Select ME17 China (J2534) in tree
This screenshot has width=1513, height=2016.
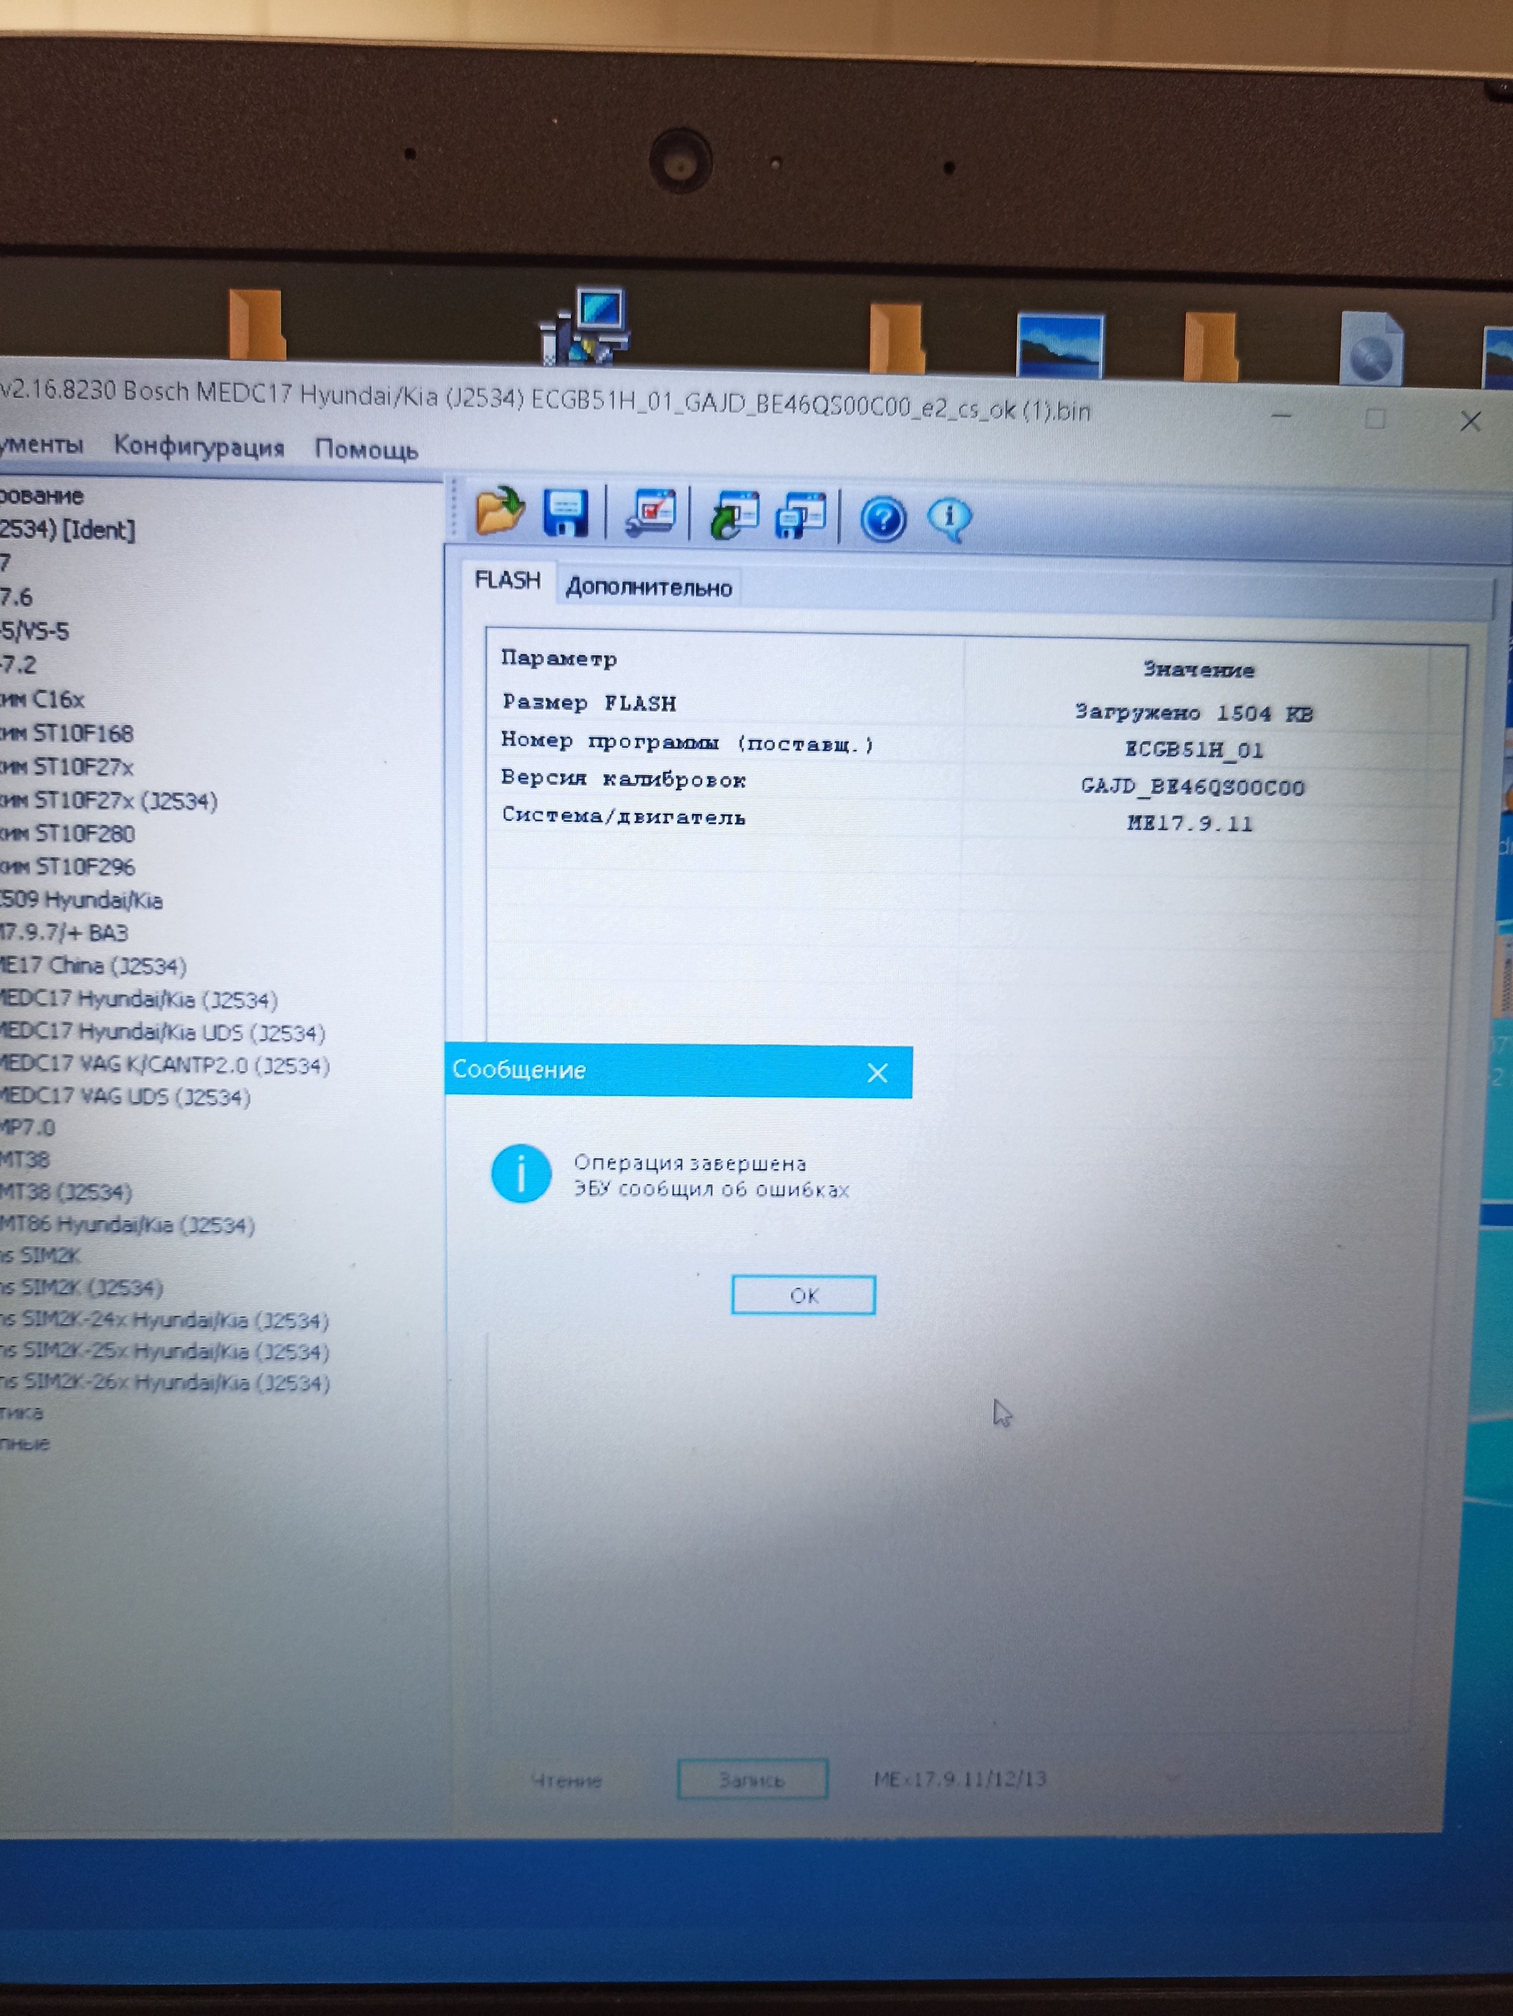(93, 966)
